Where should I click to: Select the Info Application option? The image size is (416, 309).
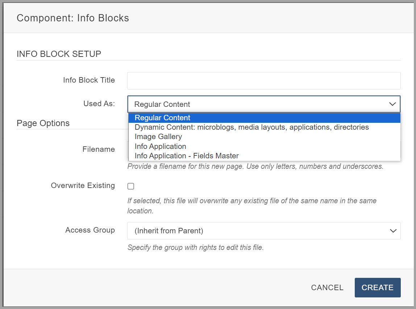coord(160,146)
